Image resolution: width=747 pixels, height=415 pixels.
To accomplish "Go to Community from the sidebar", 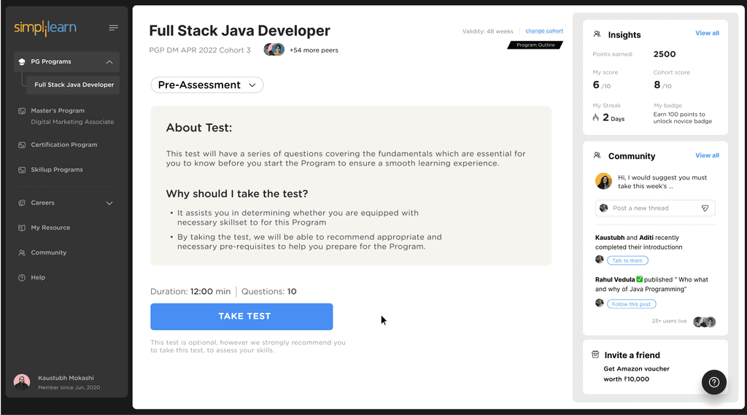I will (x=49, y=252).
